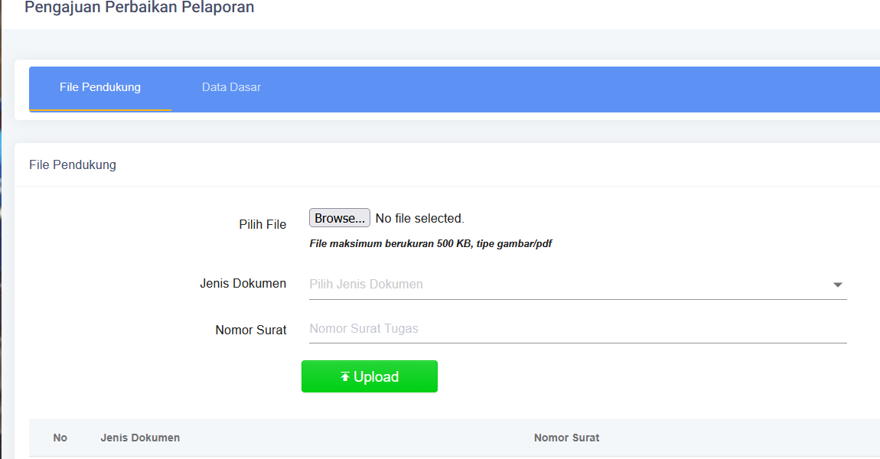Viewport: 880px width, 459px height.
Task: Click the yellow underline below File Pendukung tab
Action: point(100,110)
